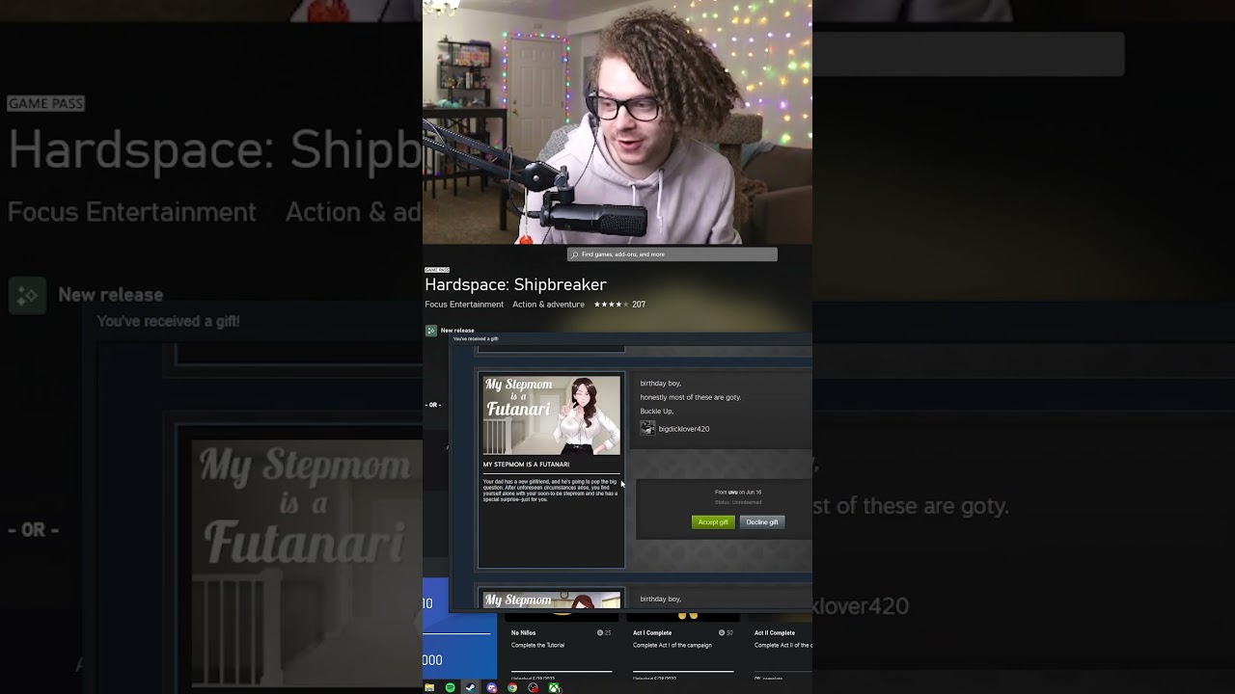Decline the Steam gift

click(x=762, y=522)
